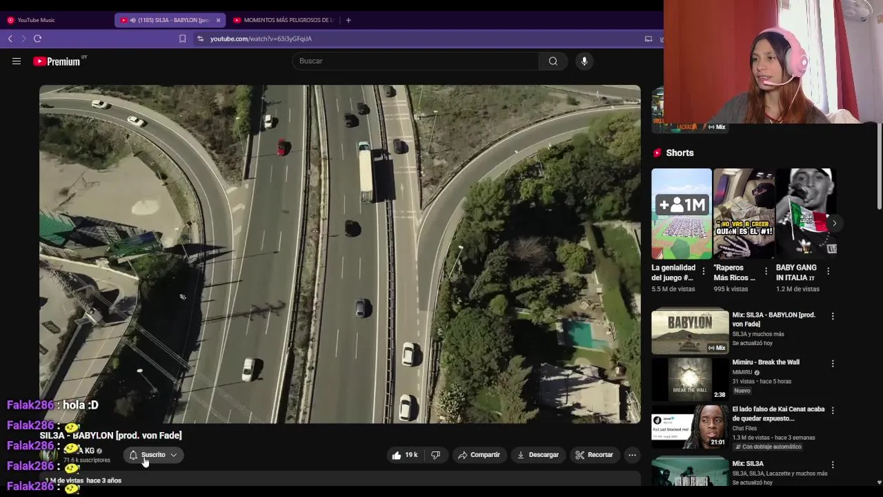Image resolution: width=883 pixels, height=497 pixels.
Task: Close the SIL3A - BABYLON tab
Action: click(x=218, y=20)
